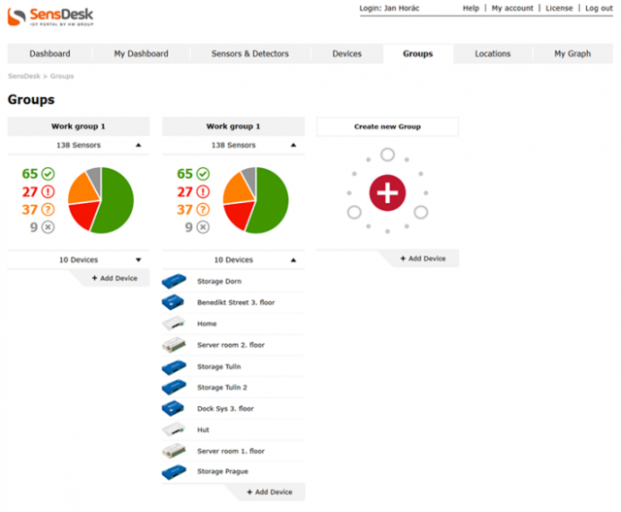Select Server room 2. floor device entry
Viewport: 621px width, 512px height.
click(230, 345)
